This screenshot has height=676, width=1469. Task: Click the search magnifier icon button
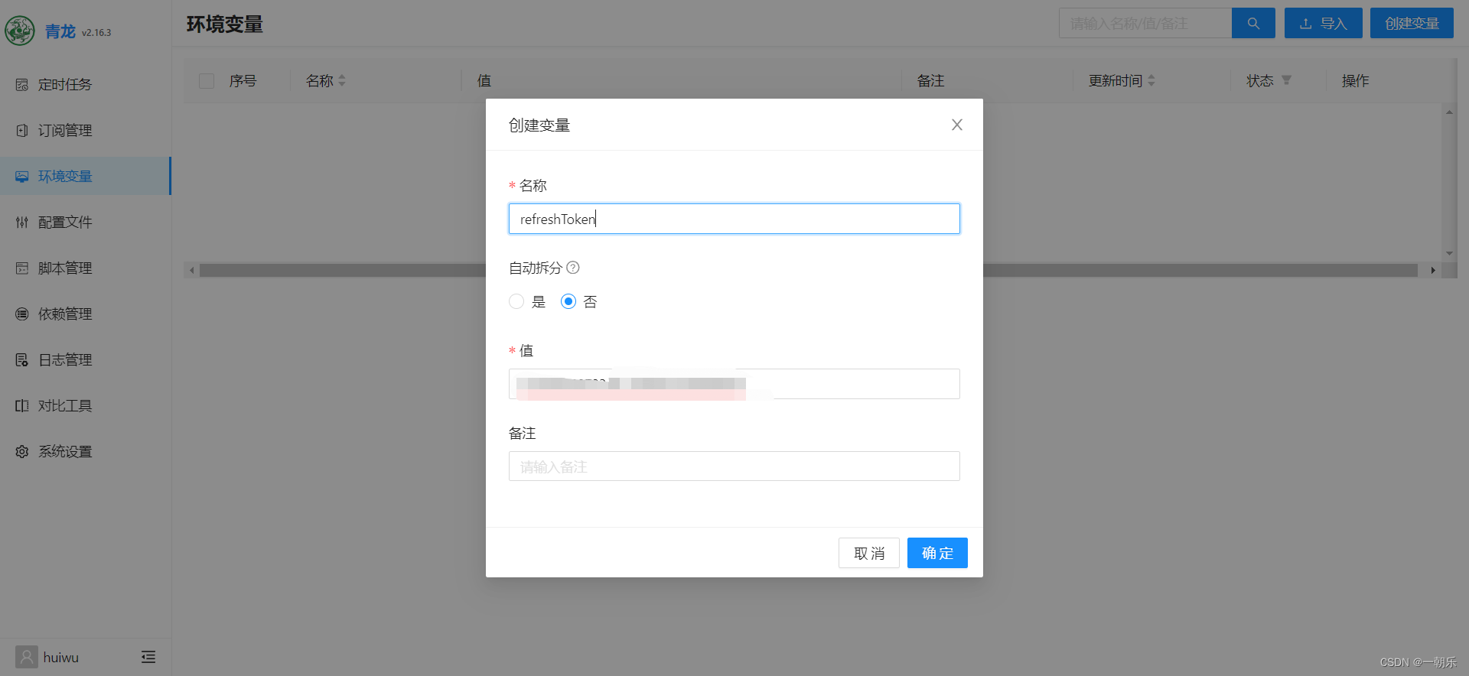point(1252,24)
